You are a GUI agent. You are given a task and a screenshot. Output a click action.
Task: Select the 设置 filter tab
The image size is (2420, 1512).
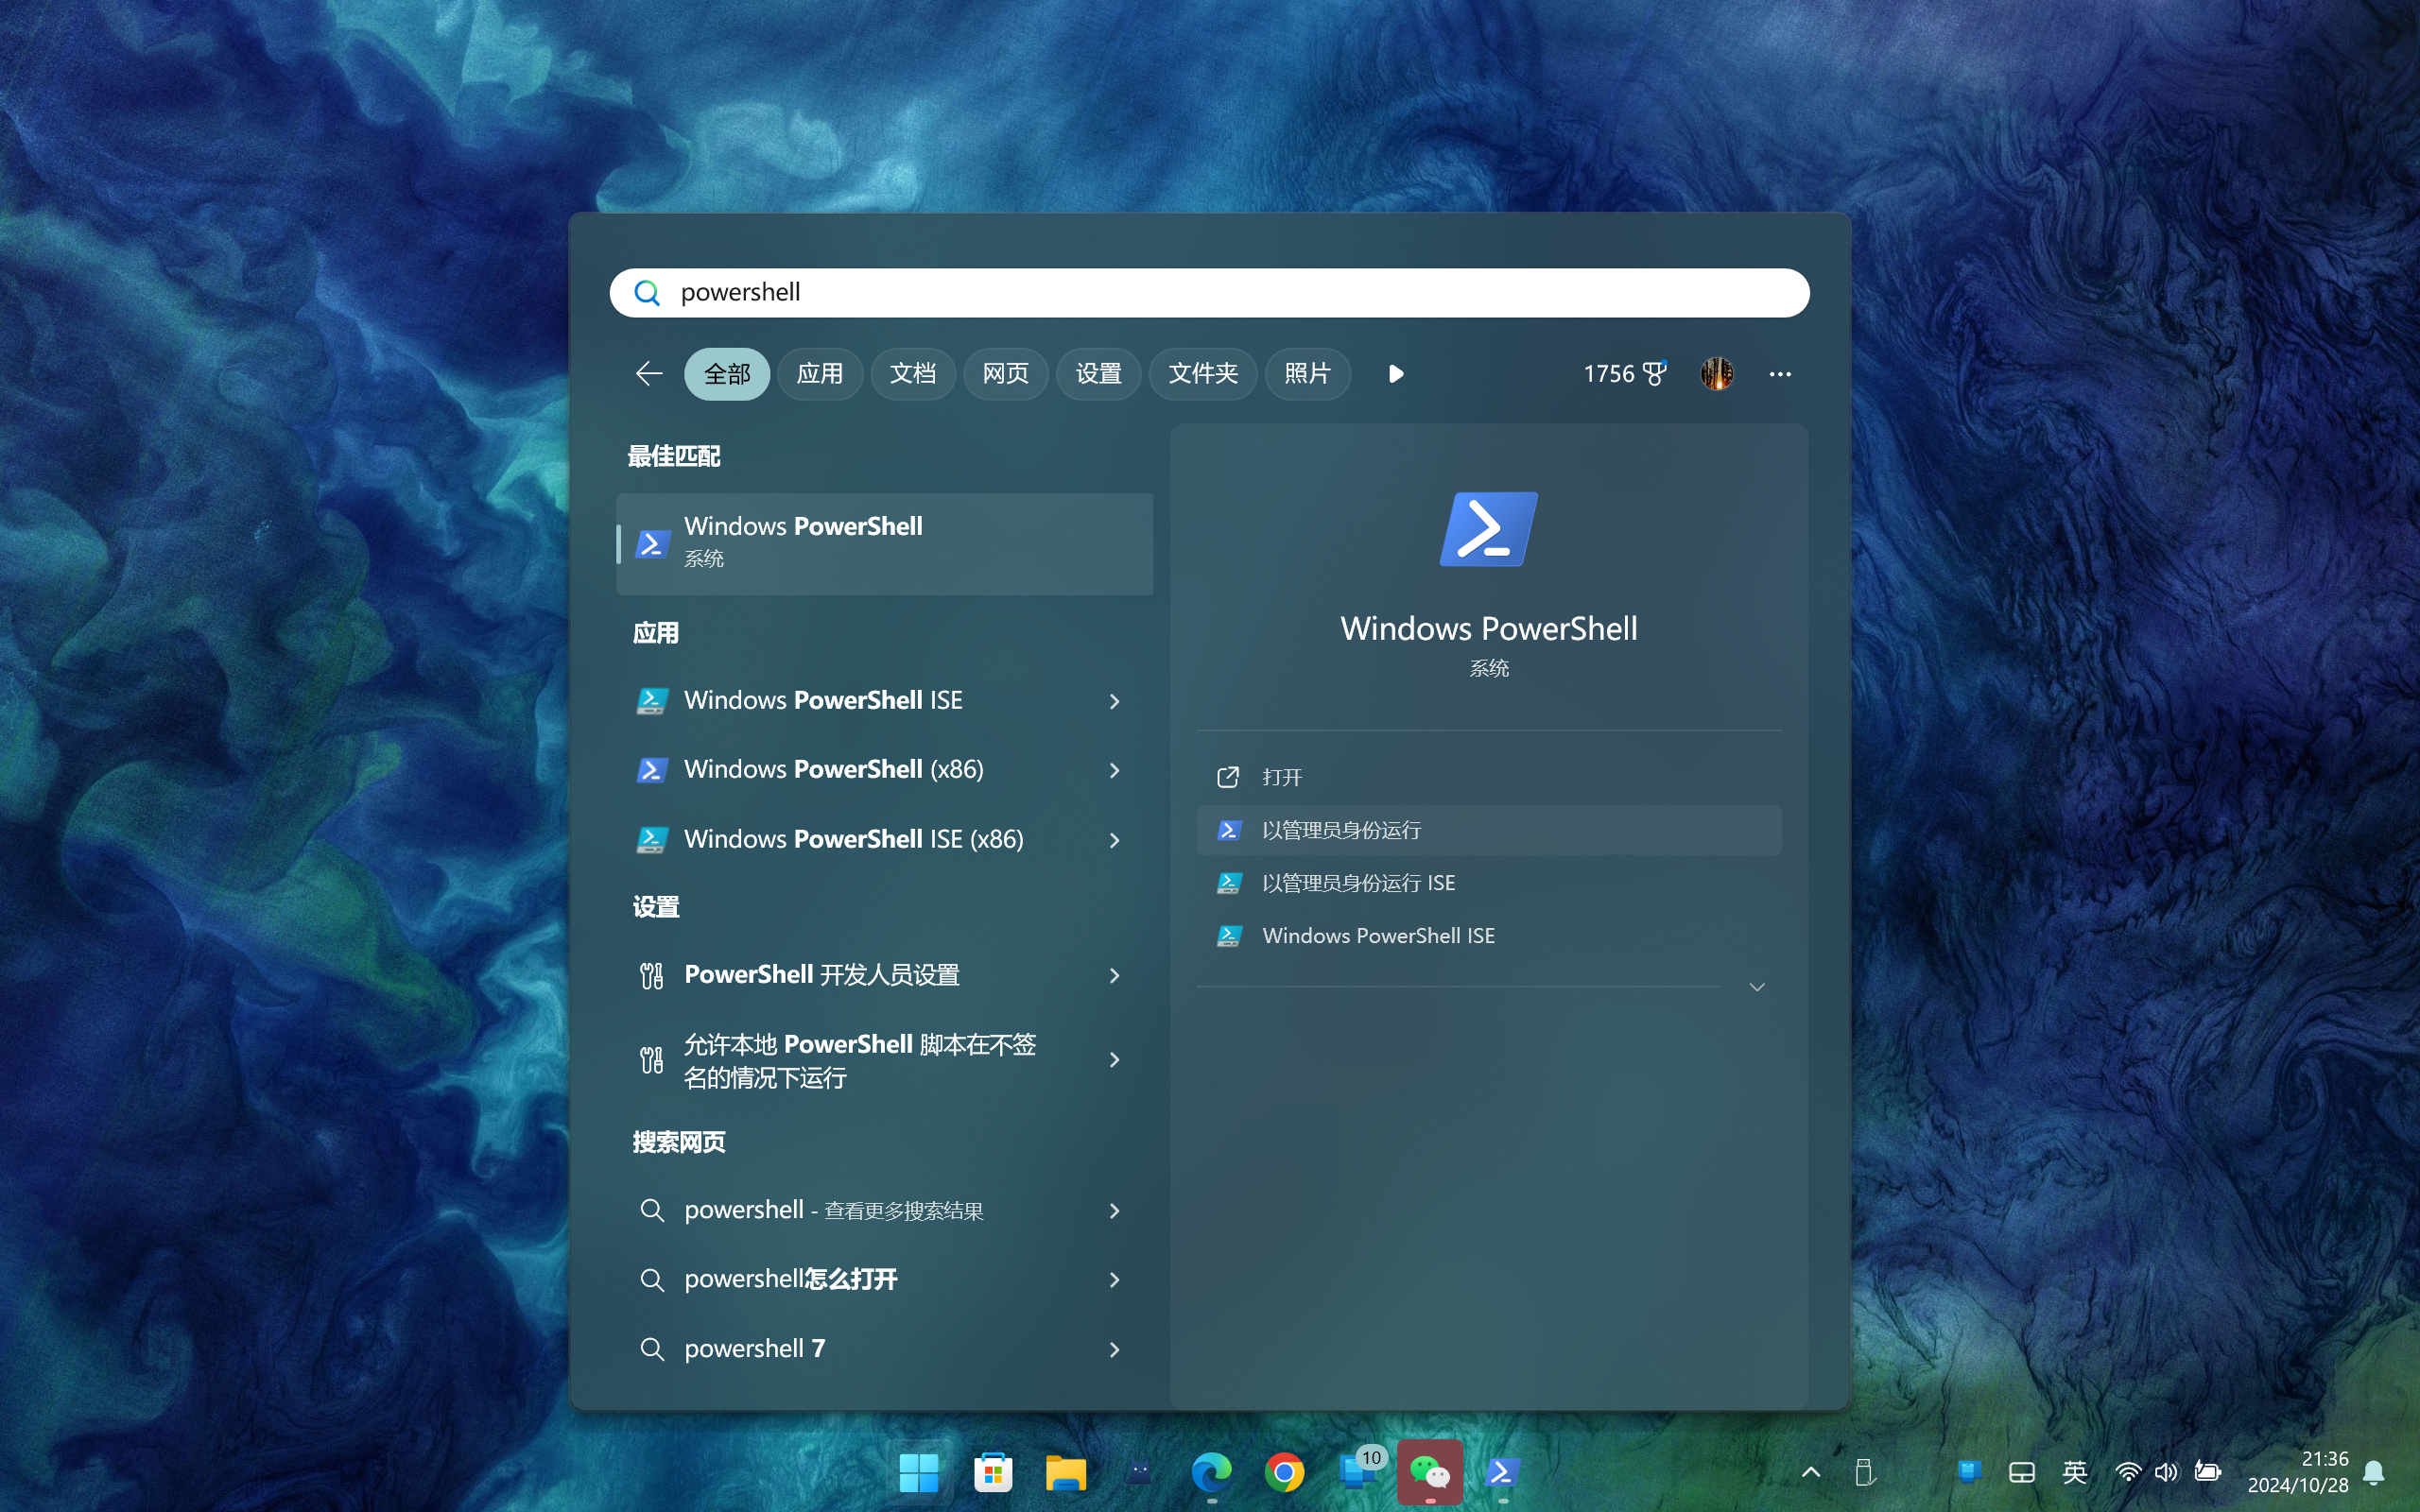pos(1099,374)
